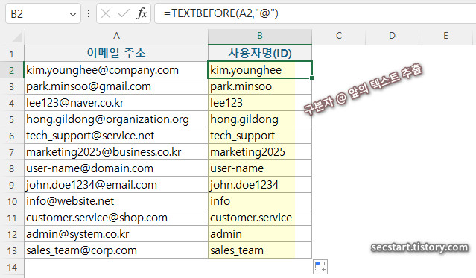The height and width of the screenshot is (278, 476).
Task: Select result cell marketing2025 in column B
Action: [260, 152]
